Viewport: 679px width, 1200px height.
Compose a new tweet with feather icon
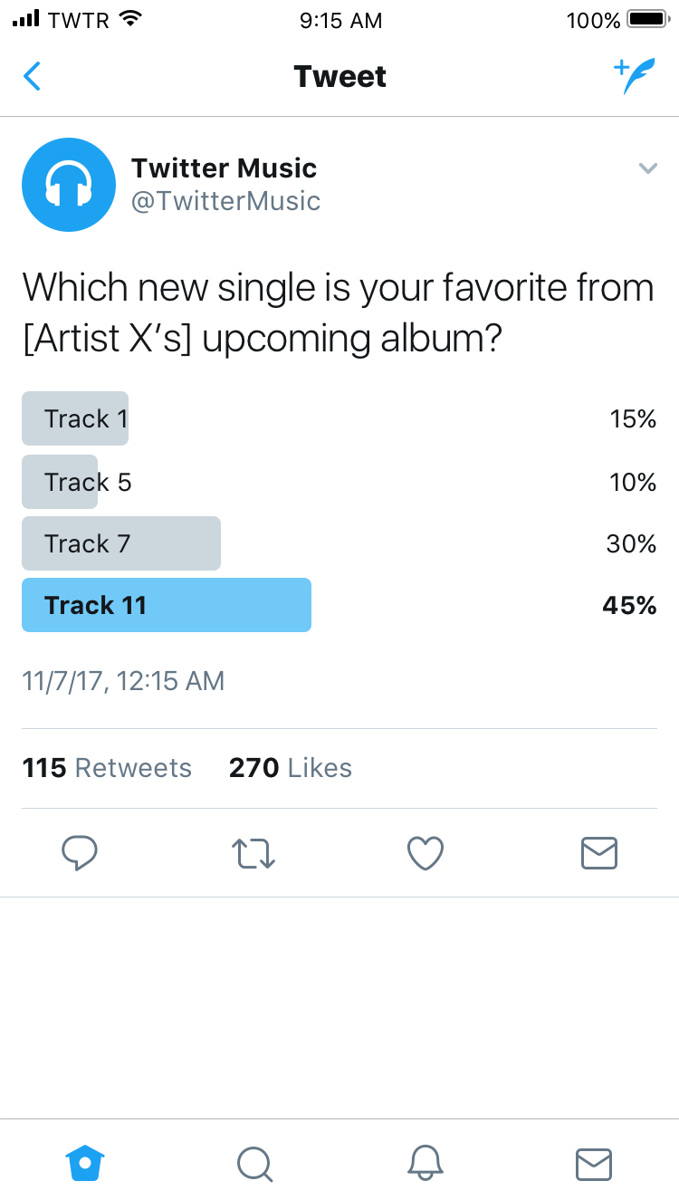pos(634,76)
